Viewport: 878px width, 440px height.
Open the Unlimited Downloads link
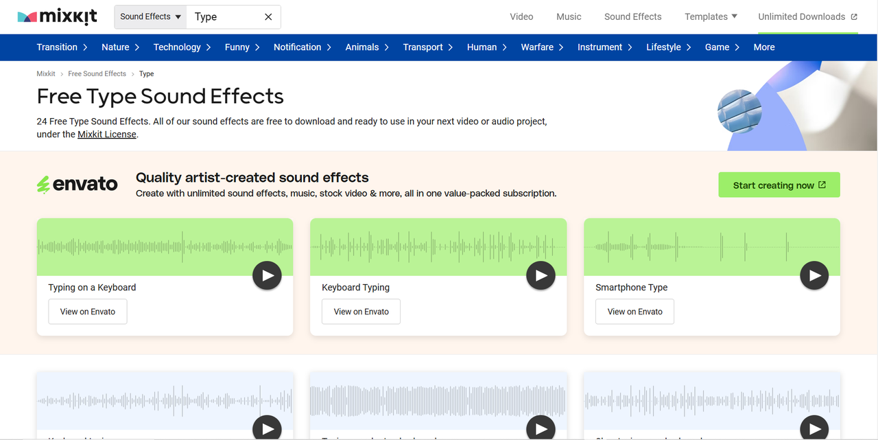coord(807,16)
